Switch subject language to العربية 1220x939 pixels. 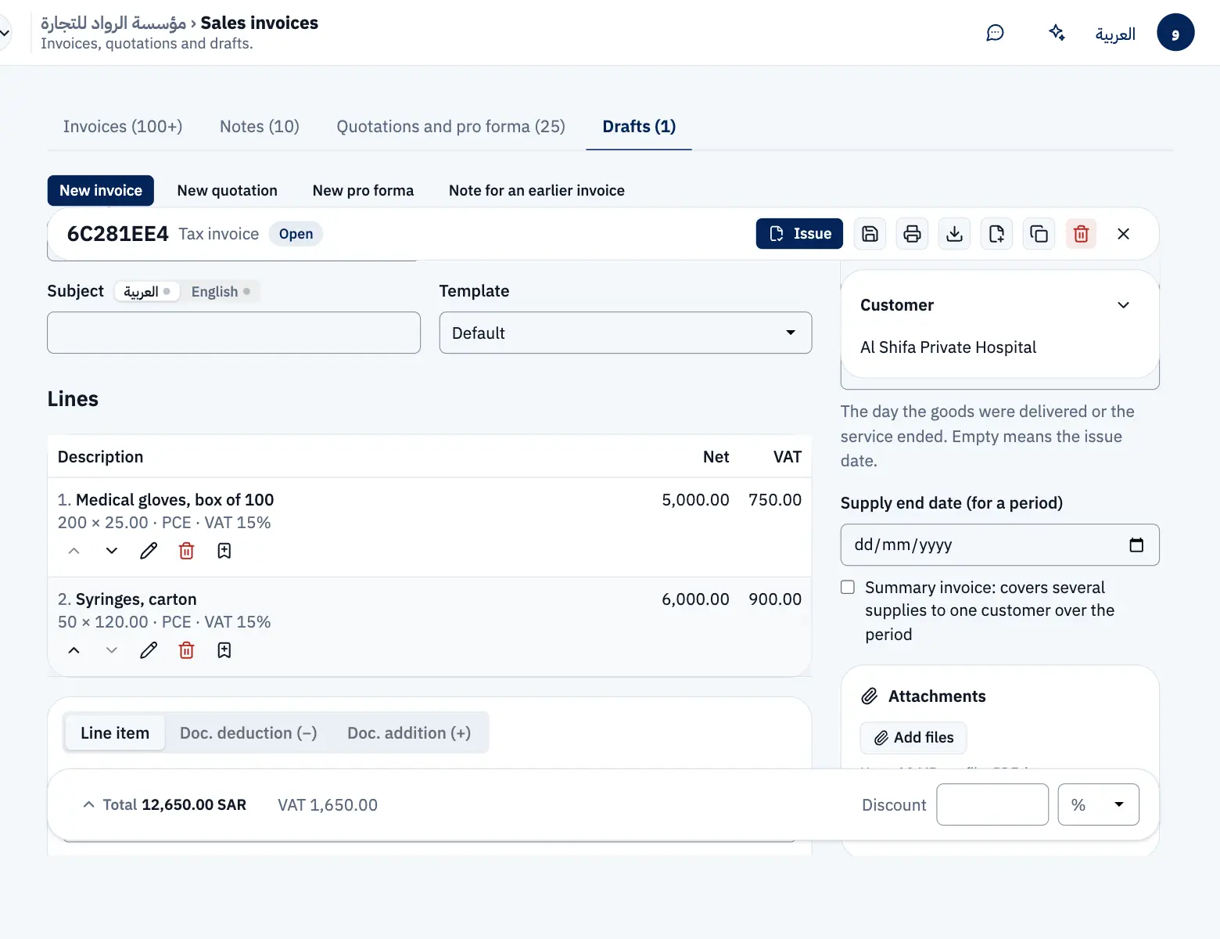tap(147, 292)
